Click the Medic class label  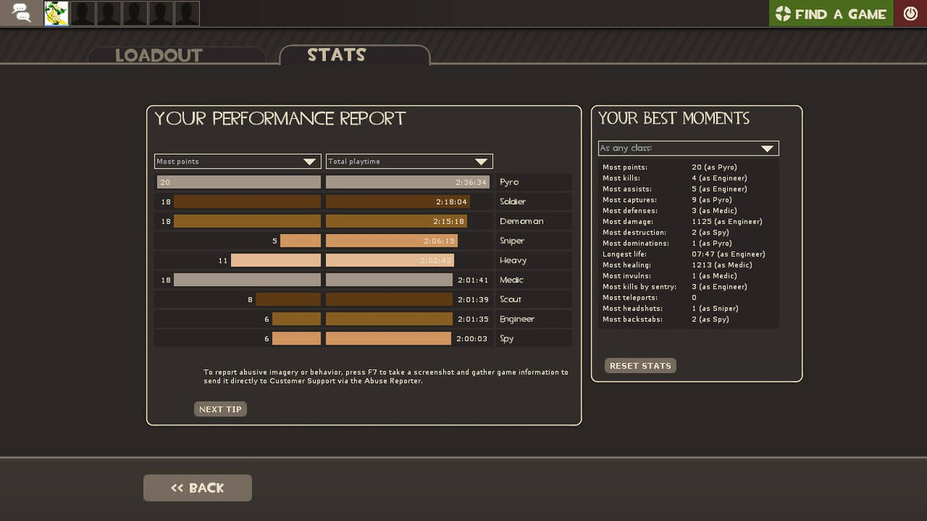[512, 280]
